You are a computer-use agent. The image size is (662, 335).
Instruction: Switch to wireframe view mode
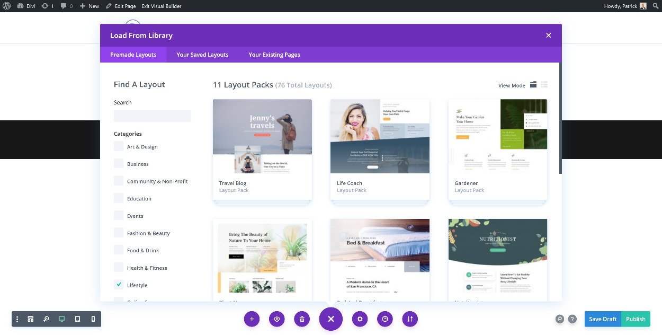[x=31, y=319]
